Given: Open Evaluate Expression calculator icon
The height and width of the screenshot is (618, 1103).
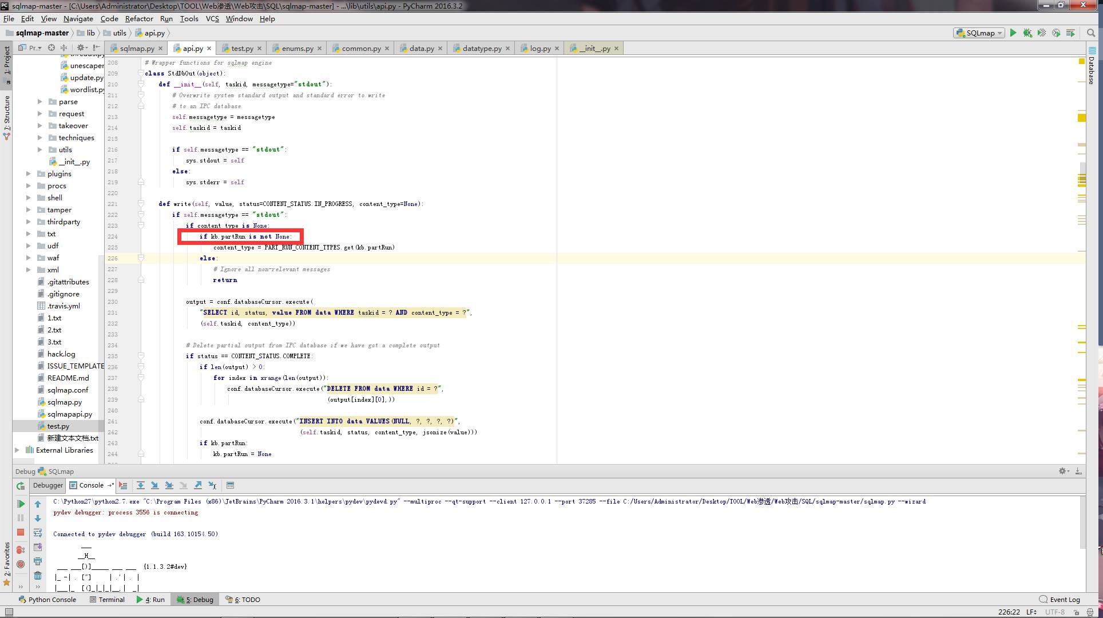Looking at the screenshot, I should [x=231, y=486].
